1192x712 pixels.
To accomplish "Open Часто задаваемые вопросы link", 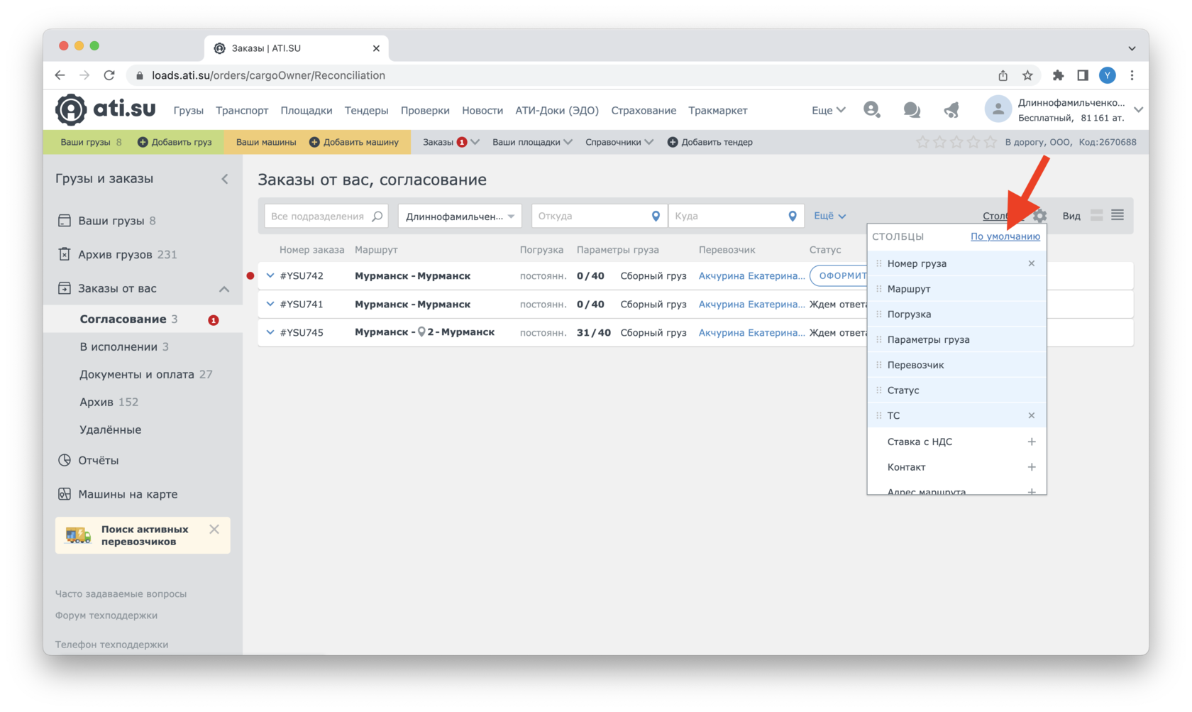I will coord(121,593).
